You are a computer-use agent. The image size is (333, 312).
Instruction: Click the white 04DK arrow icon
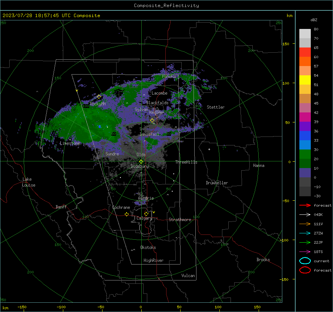305,214
